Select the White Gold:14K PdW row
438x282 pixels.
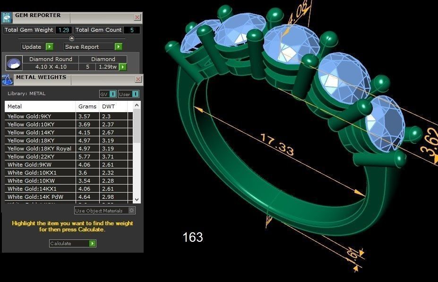pos(69,197)
